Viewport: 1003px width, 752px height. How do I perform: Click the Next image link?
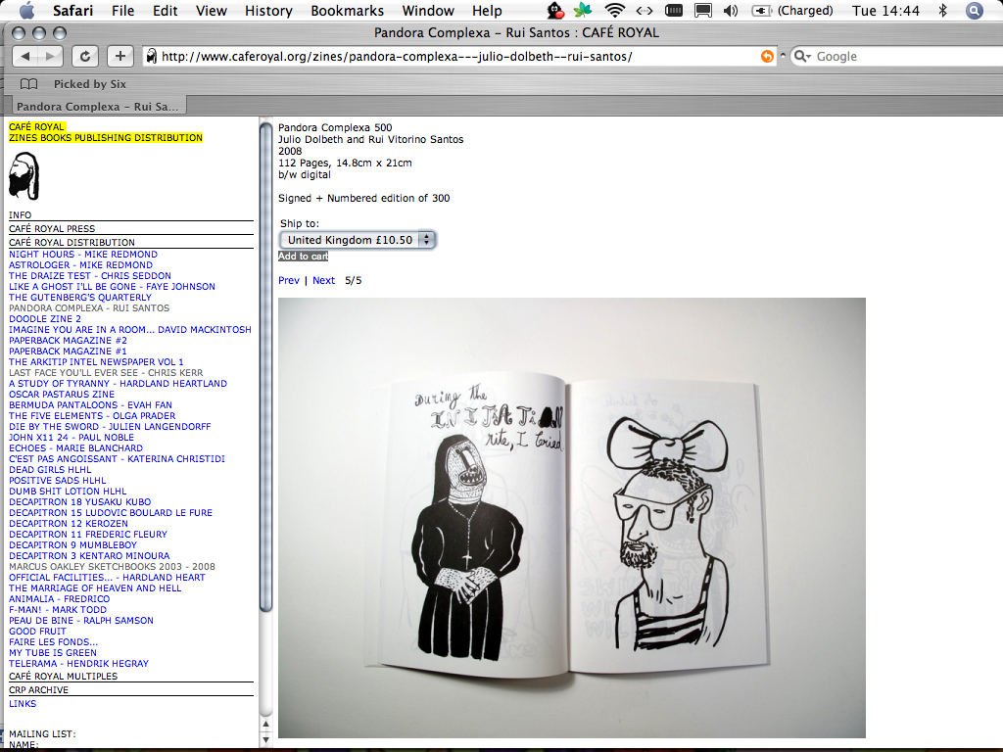[323, 280]
